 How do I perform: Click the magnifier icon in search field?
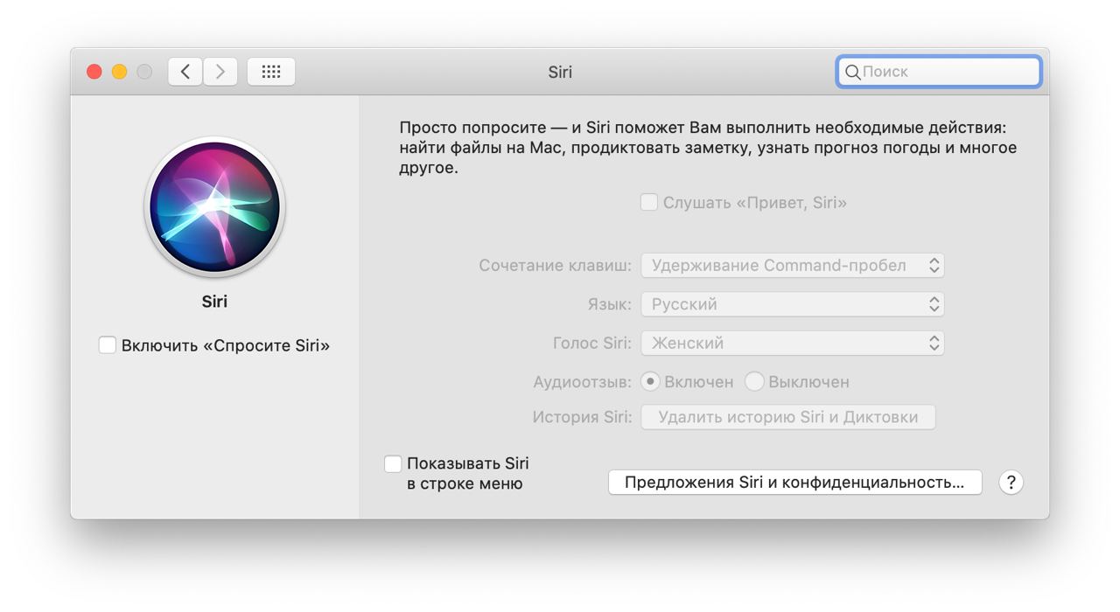click(x=851, y=72)
